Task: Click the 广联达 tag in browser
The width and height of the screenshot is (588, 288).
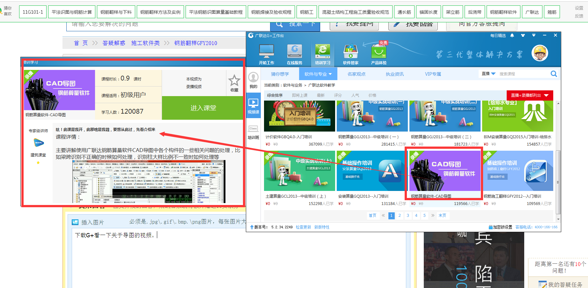Action: [532, 12]
